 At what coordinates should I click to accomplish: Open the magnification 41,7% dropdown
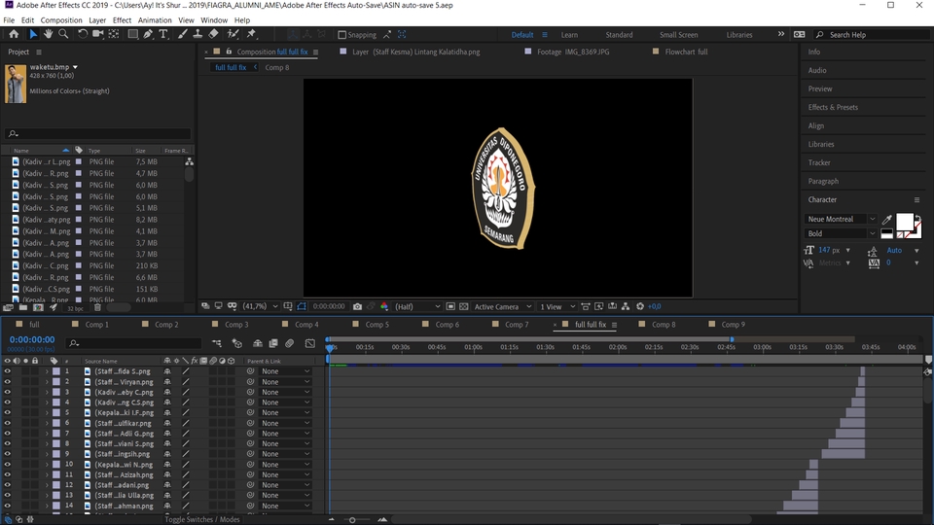(261, 306)
